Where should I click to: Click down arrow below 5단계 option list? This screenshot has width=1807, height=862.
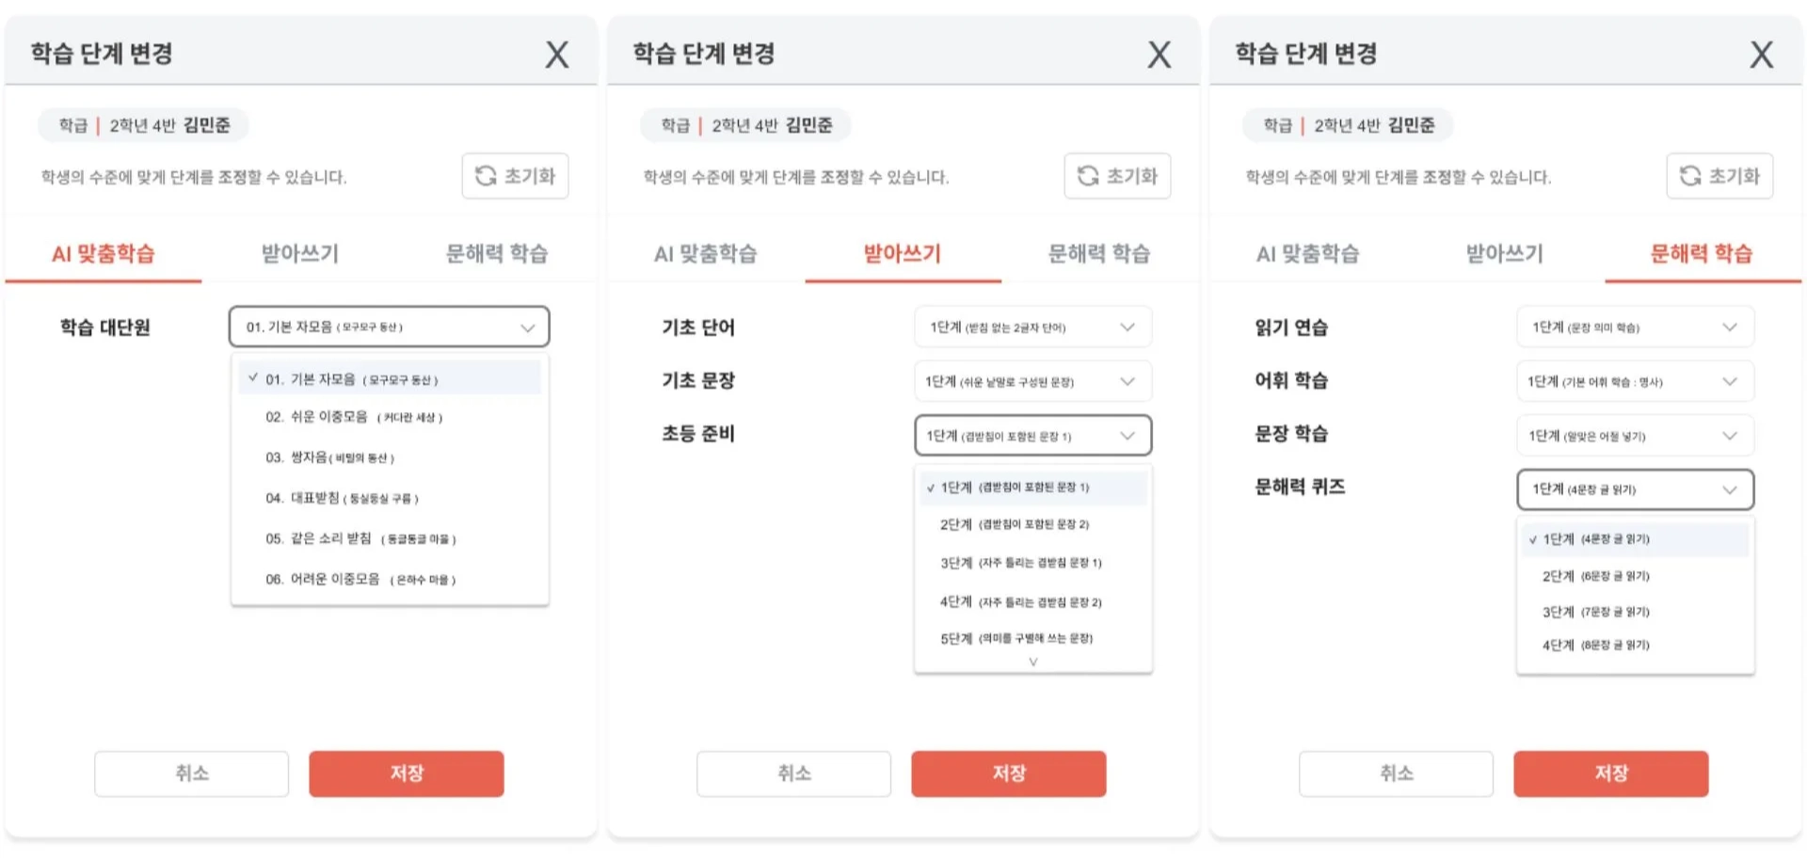1033,662
